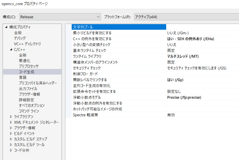Select the コード生成 tree item
Screen dimensions: 239x160
[x=27, y=72]
